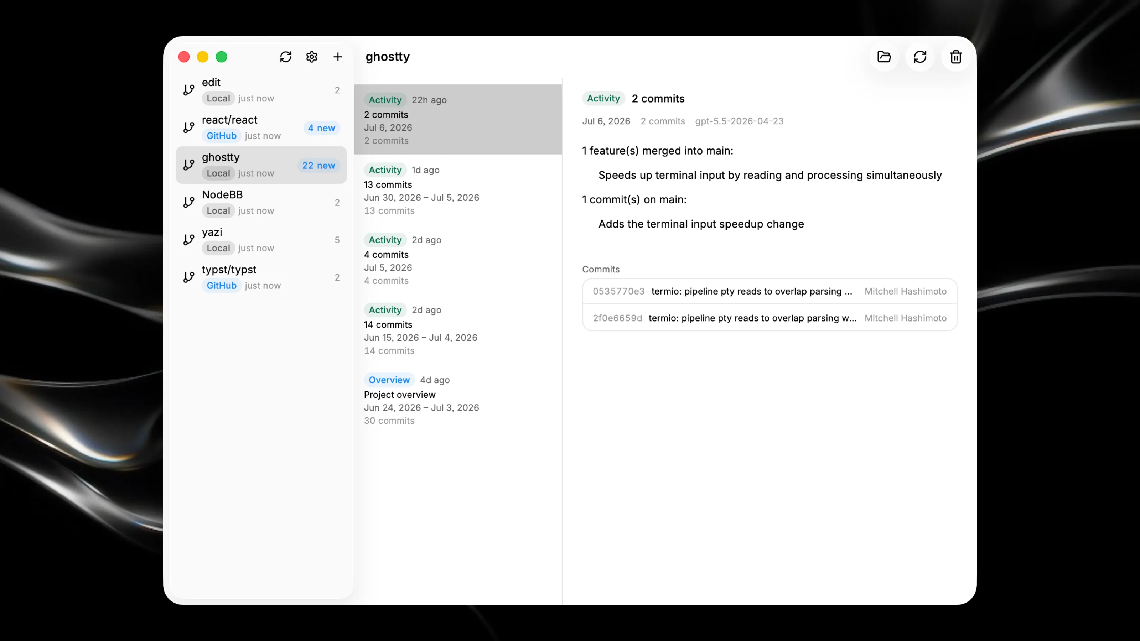1140x641 pixels.
Task: Open the activity with 4 commits on Jul 5
Action: click(x=457, y=260)
